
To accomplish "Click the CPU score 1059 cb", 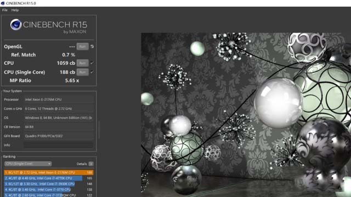I will click(x=66, y=63).
